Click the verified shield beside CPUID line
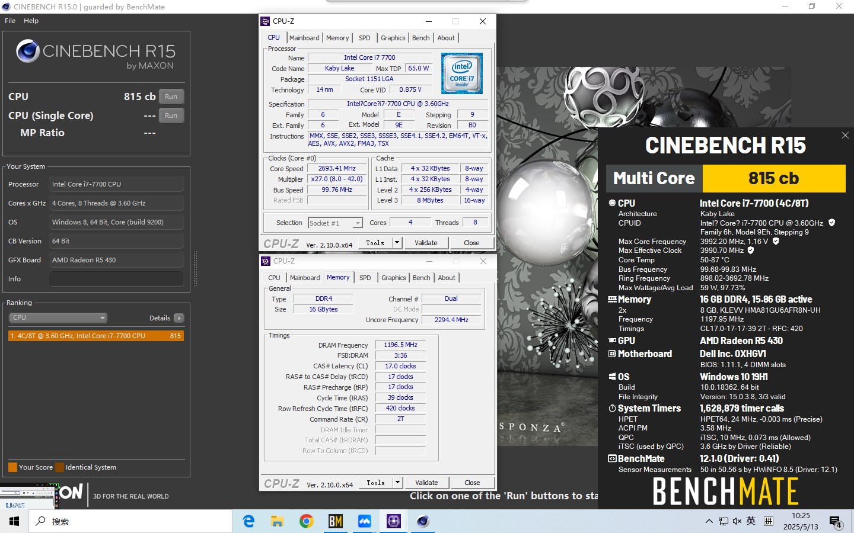854x533 pixels. [831, 223]
